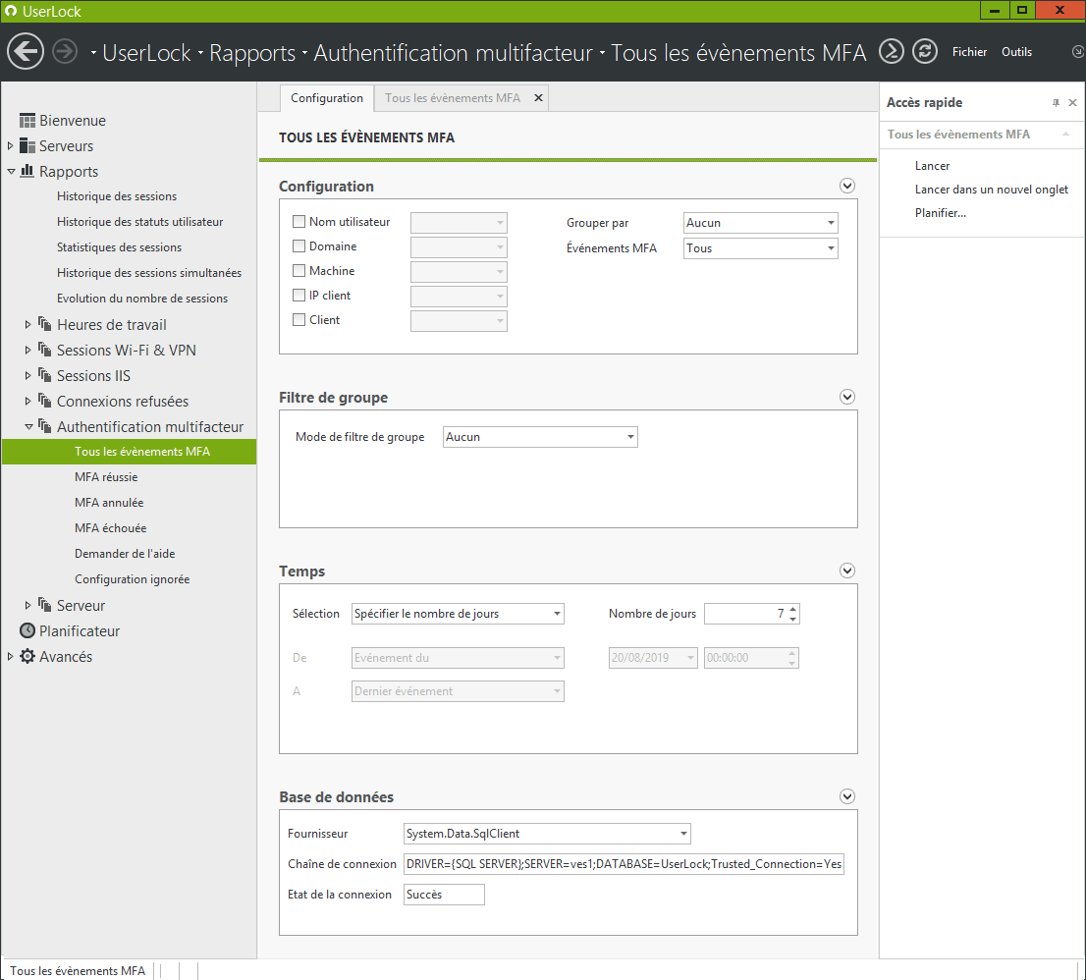Collapse the Filtre de groupe section
The width and height of the screenshot is (1086, 980).
847,397
